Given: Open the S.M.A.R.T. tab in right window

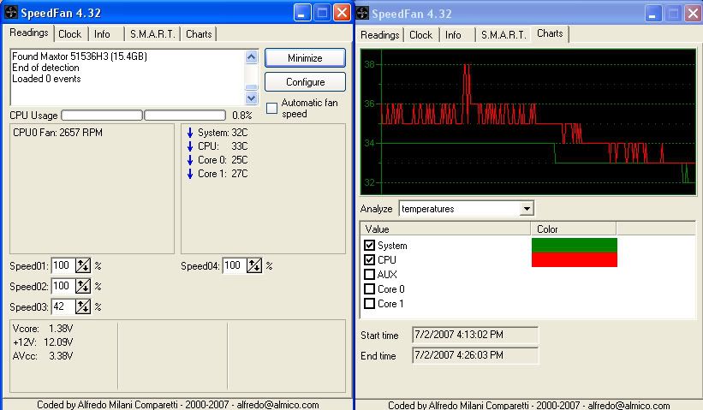Looking at the screenshot, I should pyautogui.click(x=503, y=35).
